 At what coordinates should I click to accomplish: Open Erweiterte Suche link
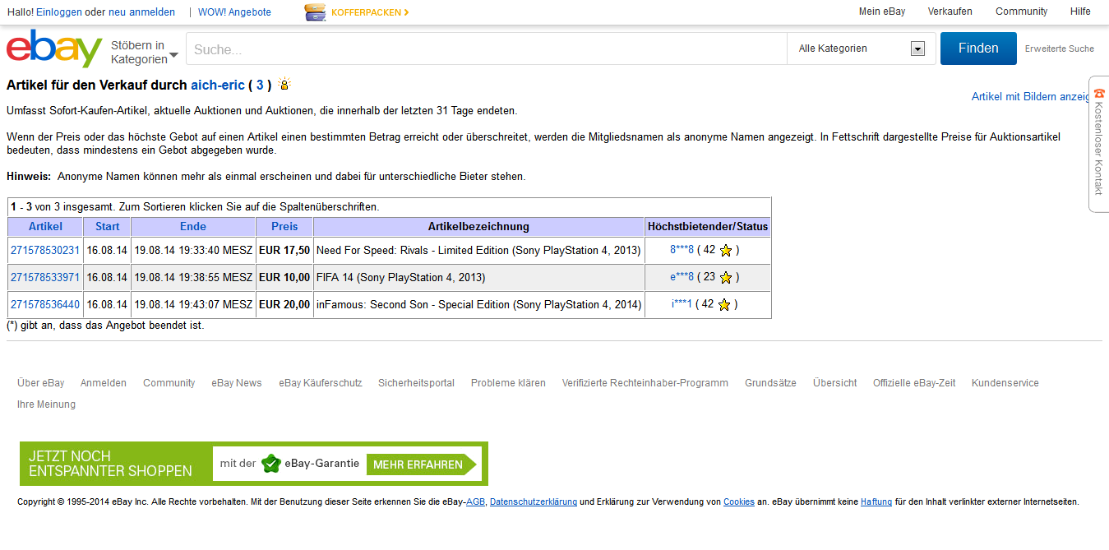1060,49
